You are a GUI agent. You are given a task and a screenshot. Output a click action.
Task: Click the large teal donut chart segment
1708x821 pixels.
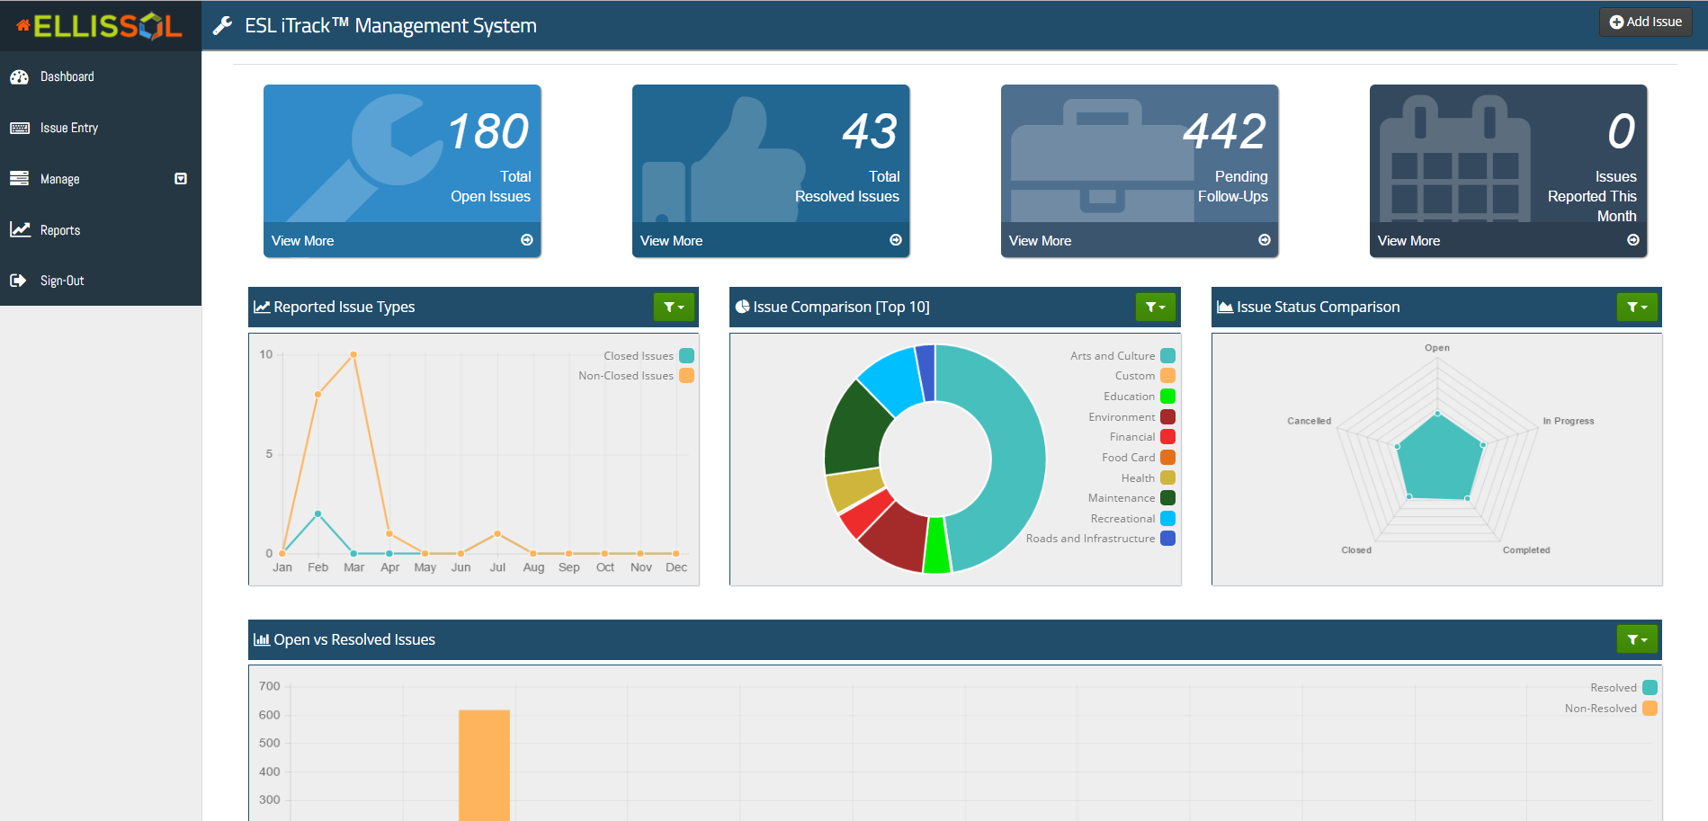click(x=1017, y=458)
